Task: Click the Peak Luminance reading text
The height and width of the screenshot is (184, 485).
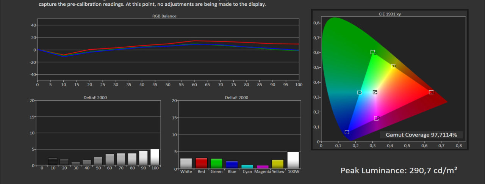Action: click(399, 170)
